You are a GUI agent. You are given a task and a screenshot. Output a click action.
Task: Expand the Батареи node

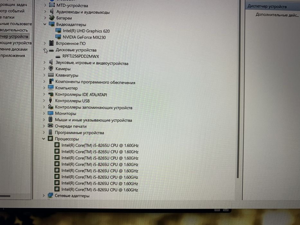coord(45,18)
